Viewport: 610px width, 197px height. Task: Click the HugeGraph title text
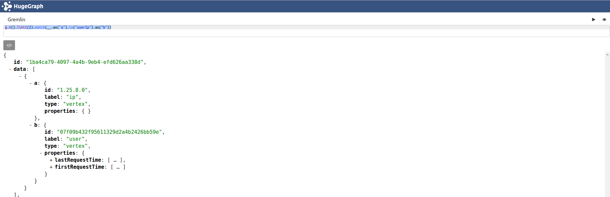pos(28,6)
